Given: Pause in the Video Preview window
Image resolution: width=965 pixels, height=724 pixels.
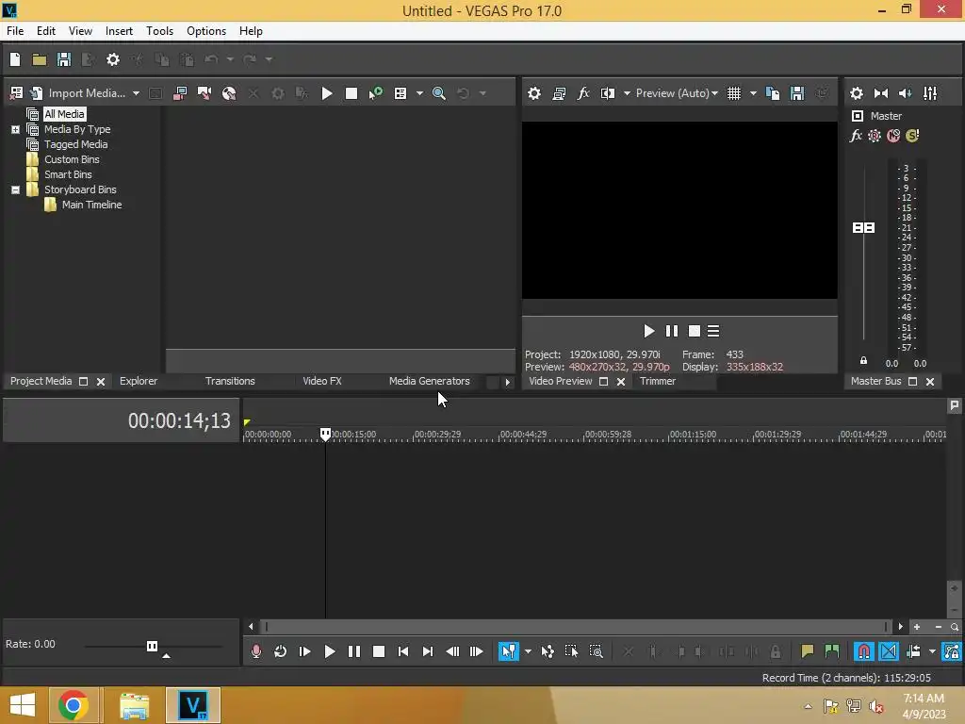Looking at the screenshot, I should tap(671, 331).
